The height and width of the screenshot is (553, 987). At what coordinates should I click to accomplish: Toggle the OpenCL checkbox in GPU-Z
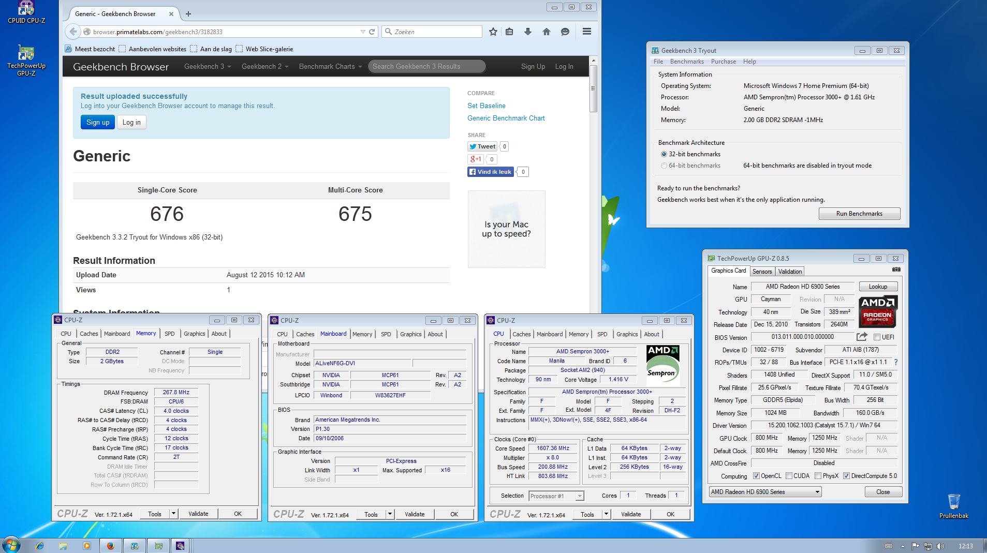coord(756,476)
